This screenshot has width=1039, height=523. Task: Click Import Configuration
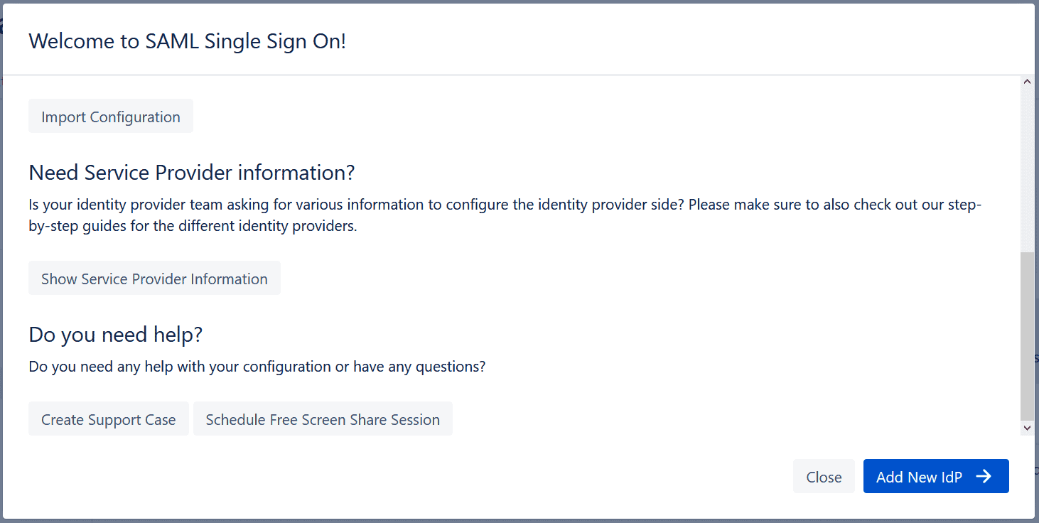pos(110,116)
